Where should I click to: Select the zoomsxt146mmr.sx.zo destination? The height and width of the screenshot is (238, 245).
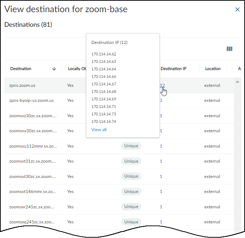32,192
